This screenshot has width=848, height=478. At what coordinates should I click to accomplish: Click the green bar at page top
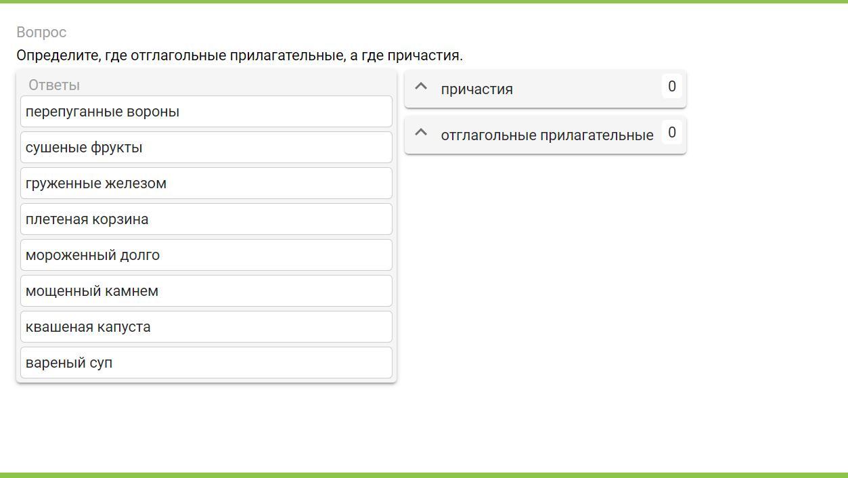(x=424, y=1)
